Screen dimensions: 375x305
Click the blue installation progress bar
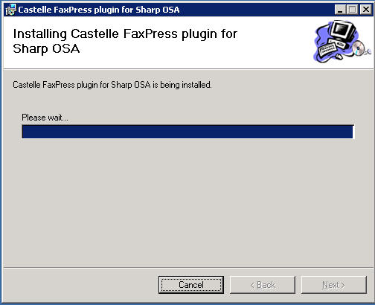click(187, 132)
